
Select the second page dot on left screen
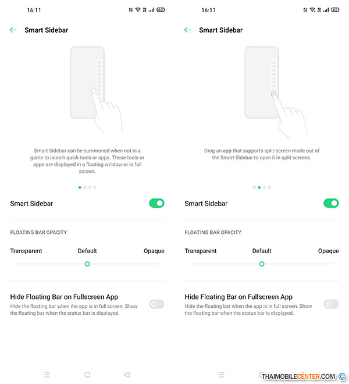[85, 187]
